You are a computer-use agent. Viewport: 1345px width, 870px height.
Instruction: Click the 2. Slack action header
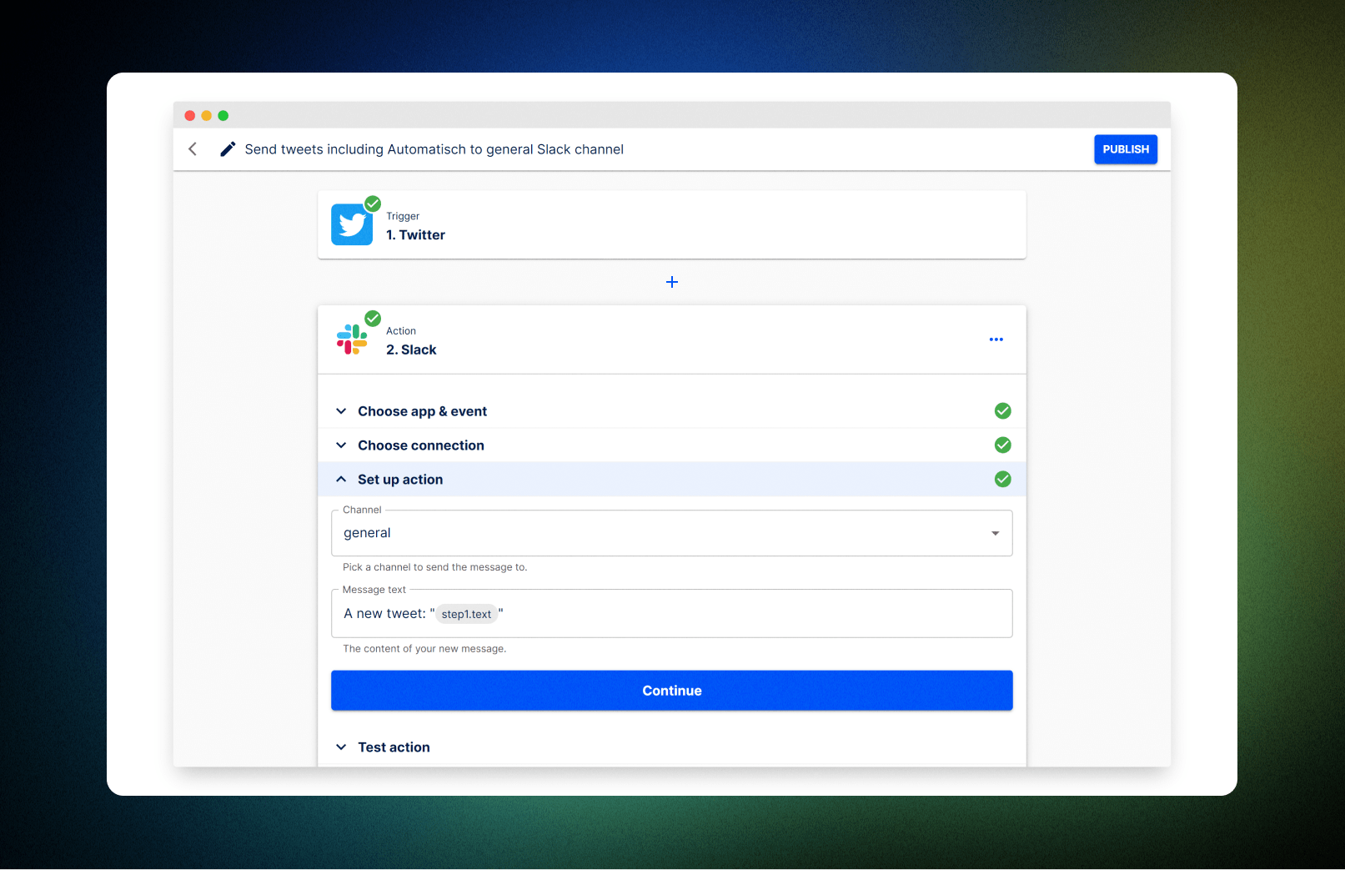tap(672, 339)
